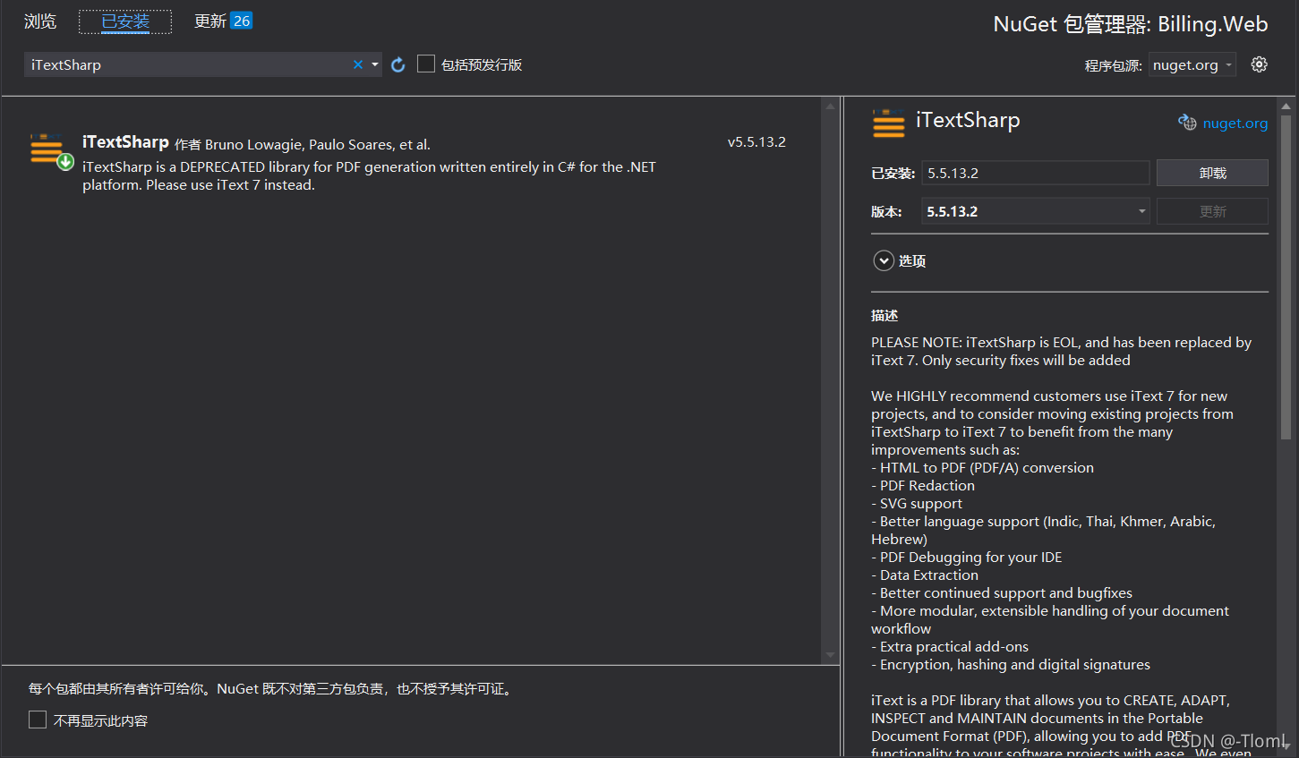Click iTextSharp logo in details pane
Screen dimensions: 1299x758
coord(888,123)
